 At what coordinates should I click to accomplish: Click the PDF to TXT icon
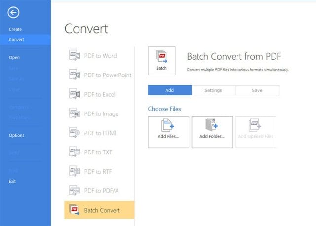[x=75, y=152]
